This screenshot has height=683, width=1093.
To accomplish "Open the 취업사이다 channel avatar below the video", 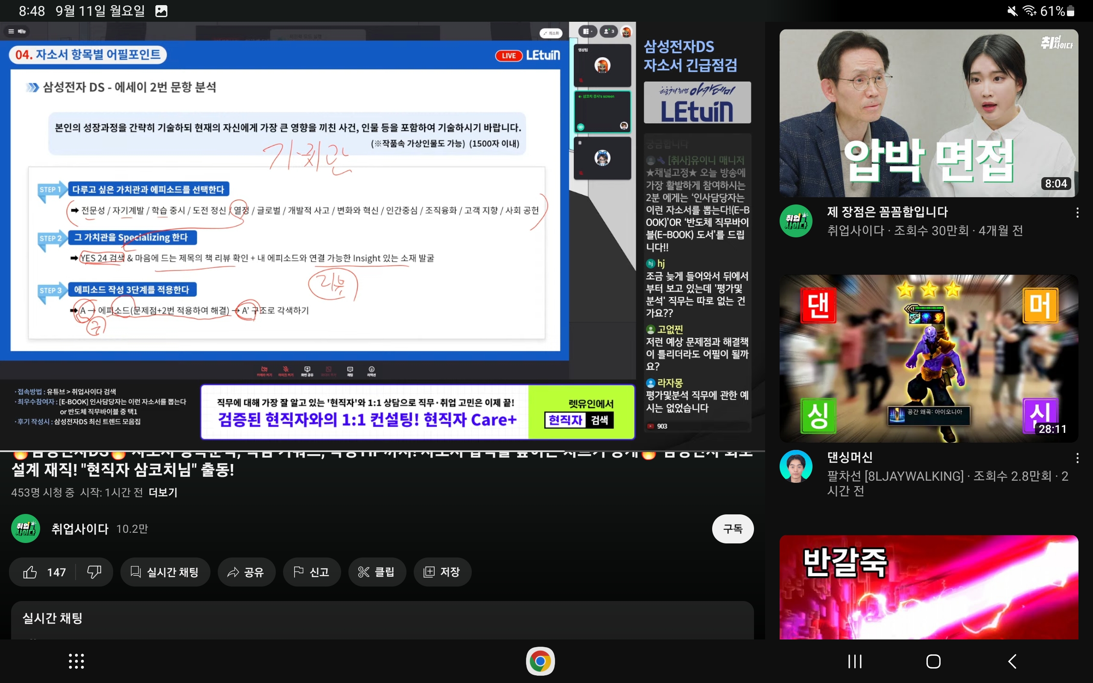I will 26,528.
